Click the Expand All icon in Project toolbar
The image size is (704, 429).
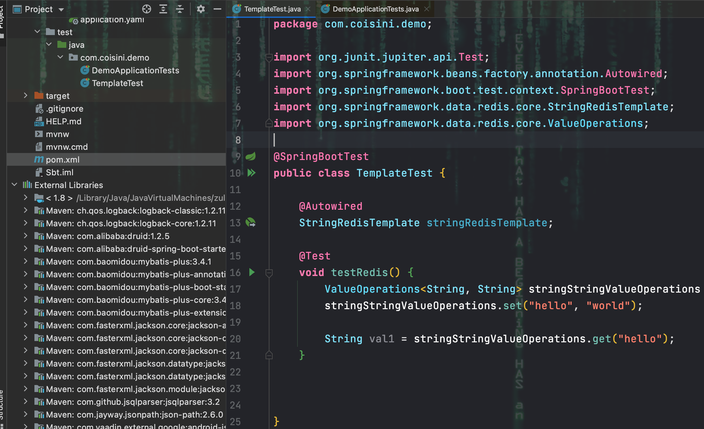[x=163, y=9]
